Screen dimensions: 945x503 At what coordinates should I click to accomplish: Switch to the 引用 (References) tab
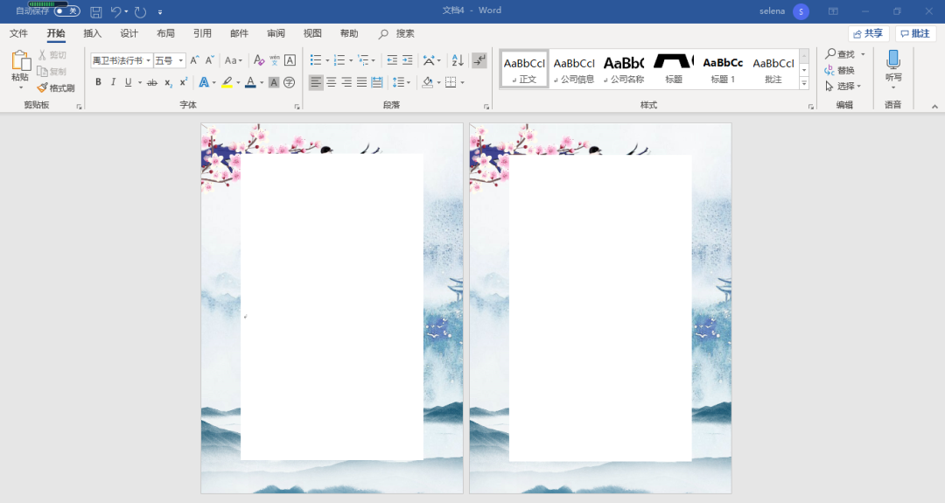[202, 34]
